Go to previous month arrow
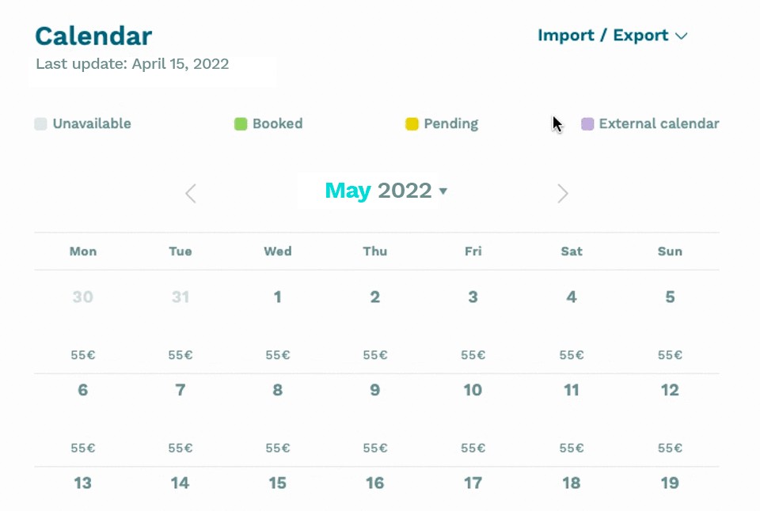The height and width of the screenshot is (511, 760). click(x=190, y=193)
